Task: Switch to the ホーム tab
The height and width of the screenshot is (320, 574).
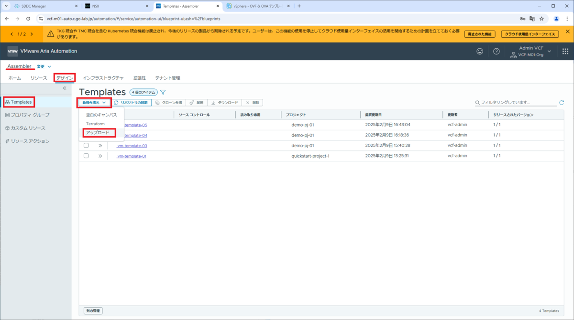Action: pos(15,77)
